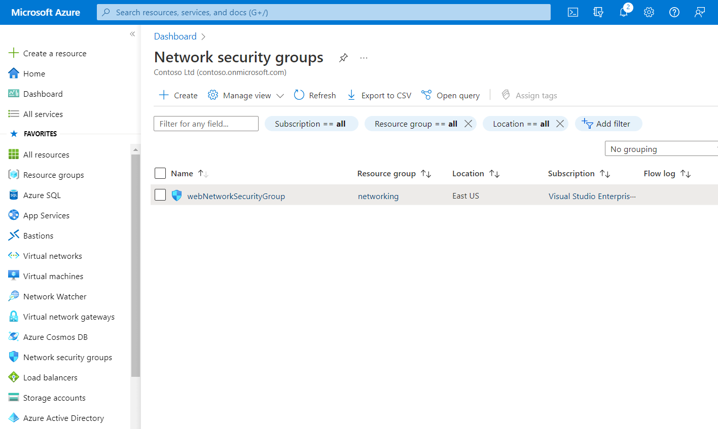Image resolution: width=718 pixels, height=429 pixels.
Task: Open the webNetworkSecurityGroup link
Action: click(x=236, y=196)
